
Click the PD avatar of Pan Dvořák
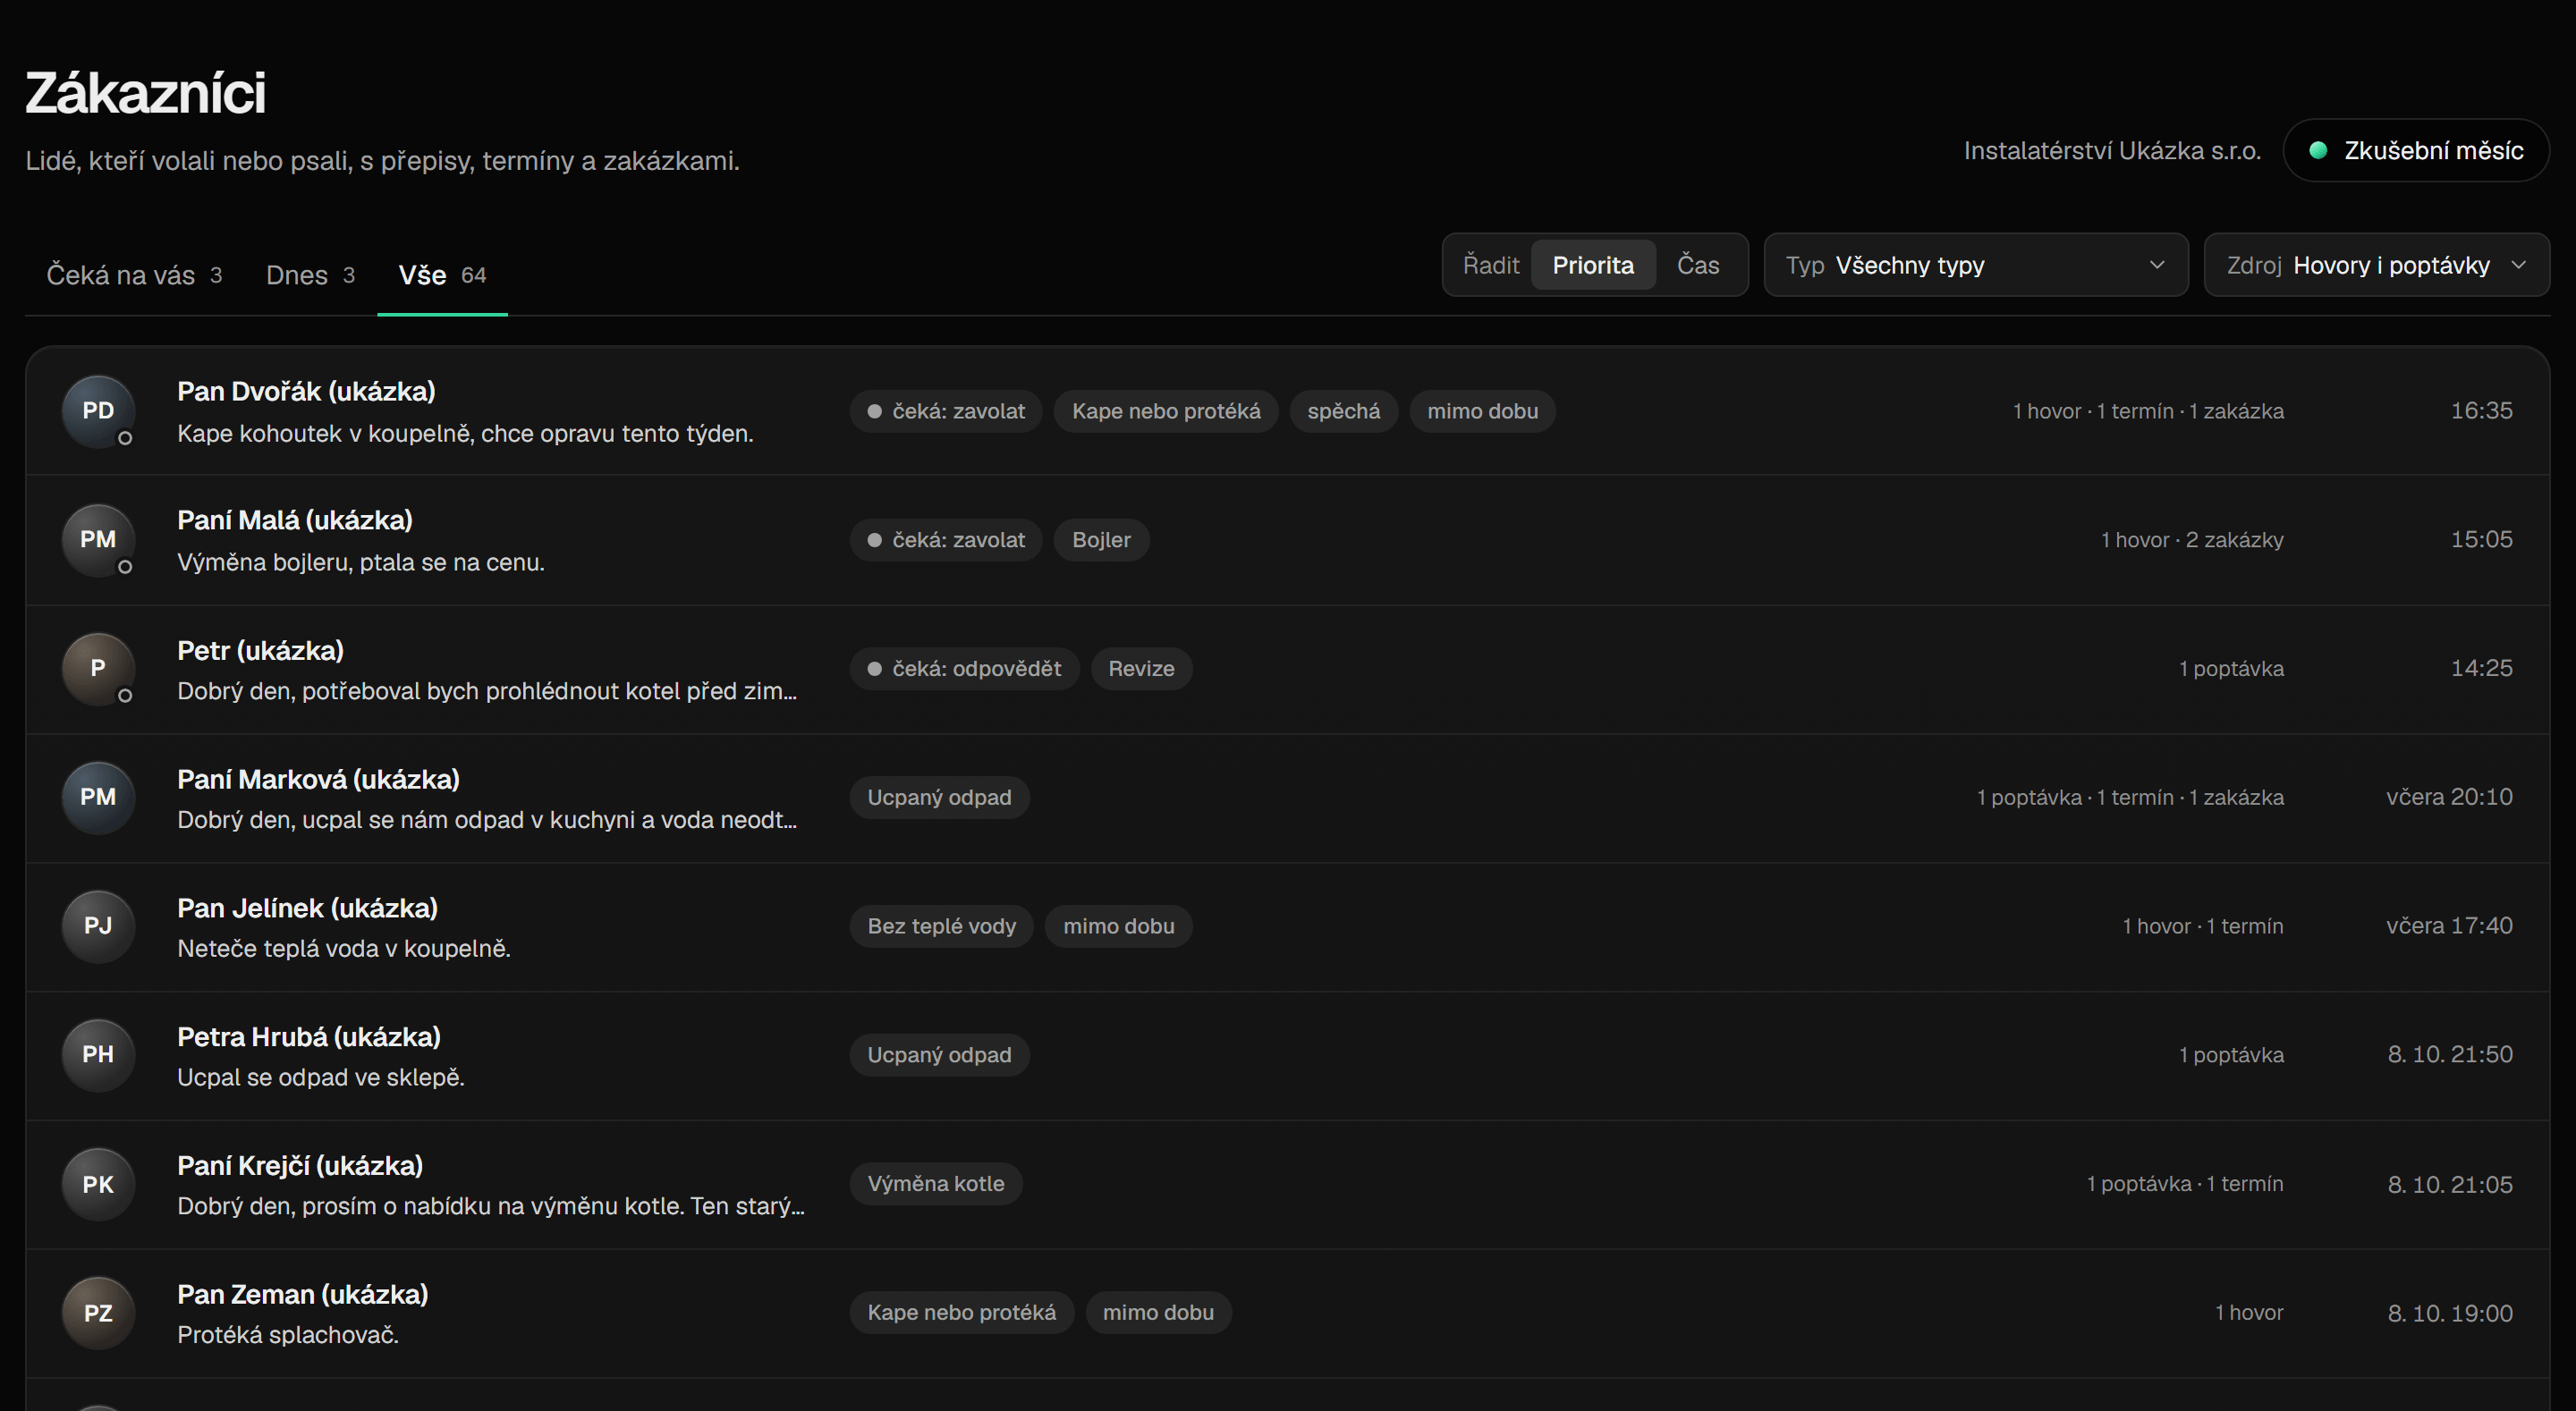98,411
